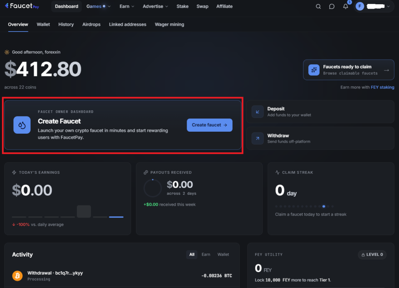Expand the Games dropdown menu
This screenshot has height=288, width=399.
click(98, 6)
